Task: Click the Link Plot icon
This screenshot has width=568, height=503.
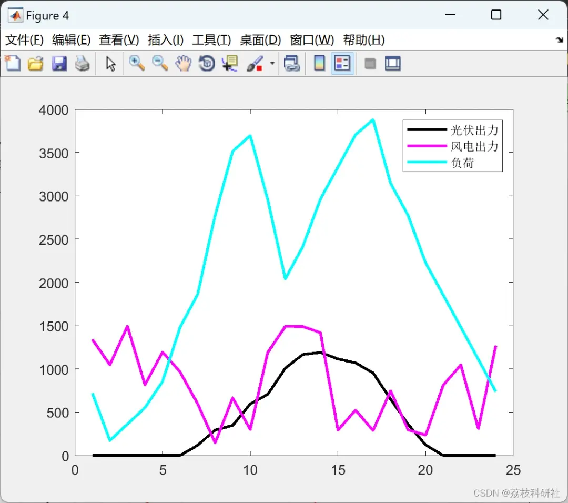Action: click(x=292, y=64)
